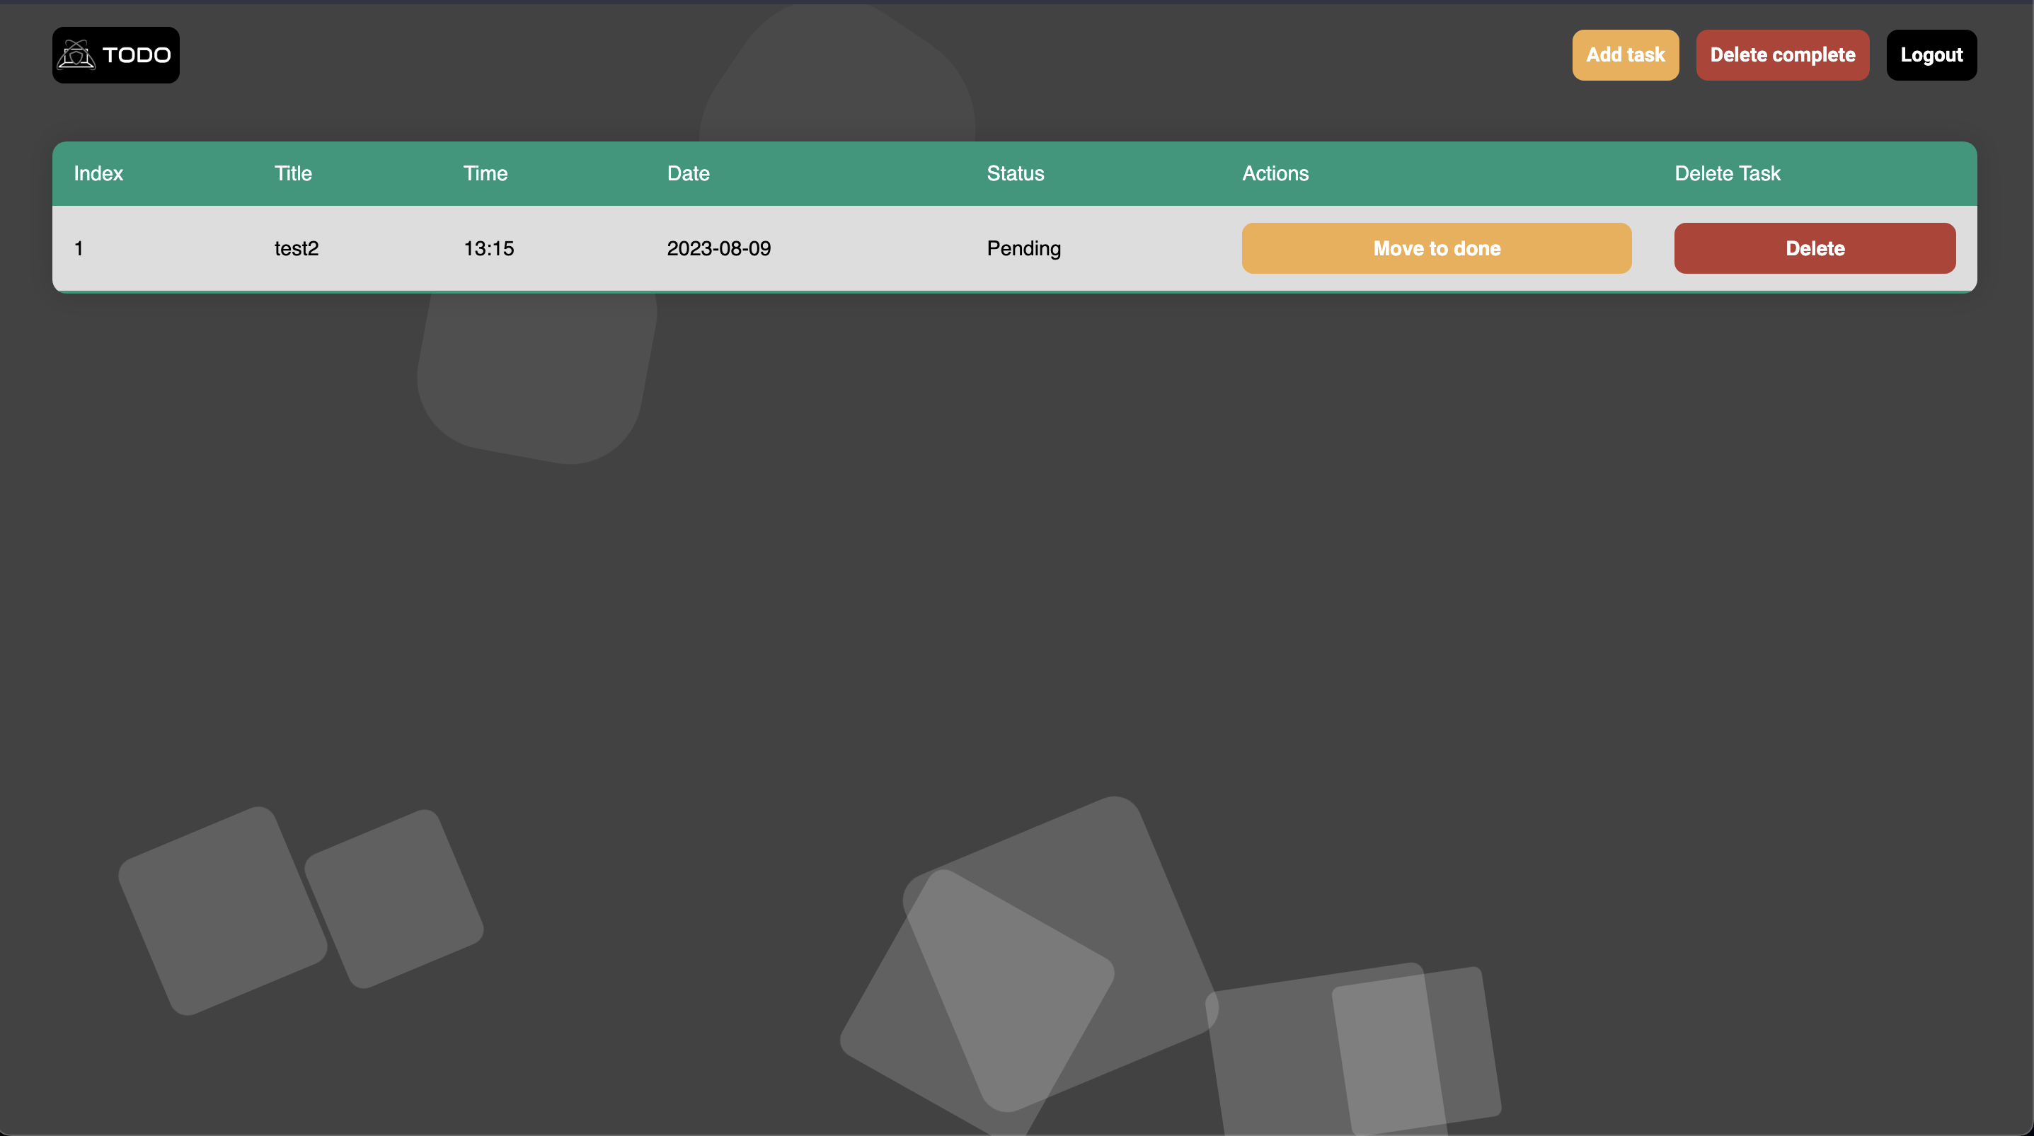Click the 2023-08-09 date cell
Screen dimensions: 2034x1136
point(718,249)
